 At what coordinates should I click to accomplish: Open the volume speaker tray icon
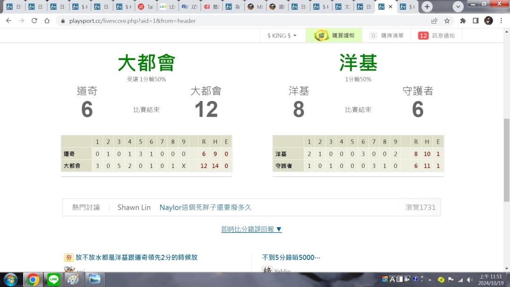470,279
